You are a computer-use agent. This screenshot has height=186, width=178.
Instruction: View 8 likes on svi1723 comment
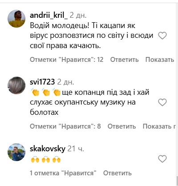[x=65, y=126]
